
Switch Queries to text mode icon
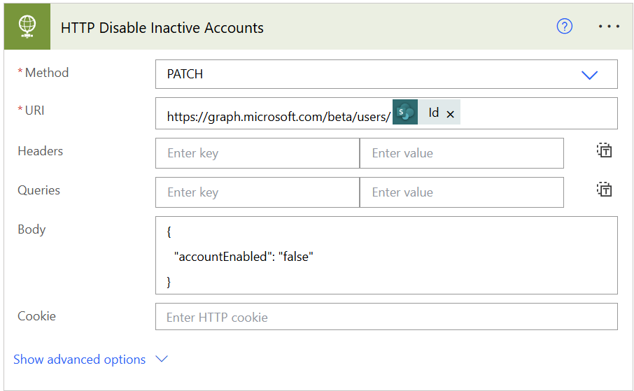point(605,190)
